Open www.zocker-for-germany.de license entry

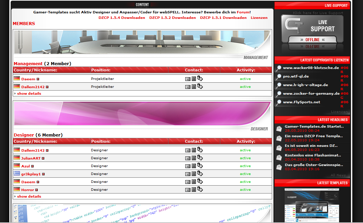tap(311, 94)
